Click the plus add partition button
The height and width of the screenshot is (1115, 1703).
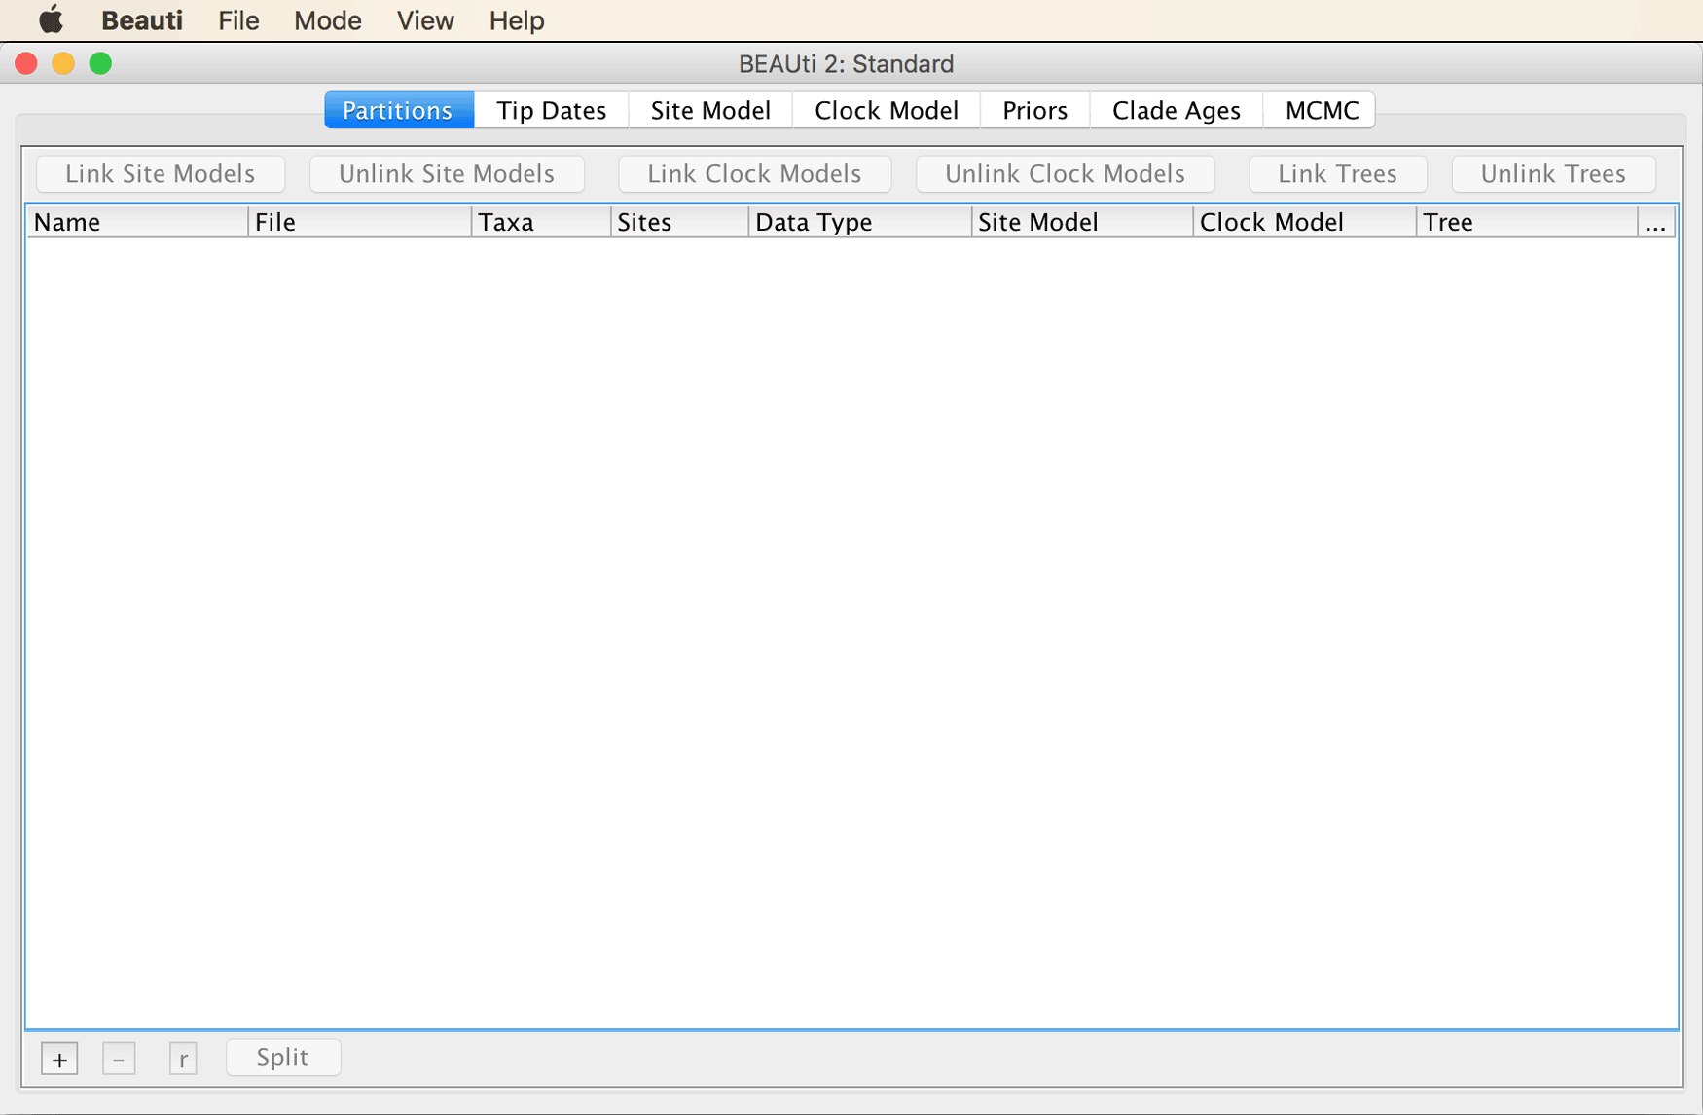(x=59, y=1059)
